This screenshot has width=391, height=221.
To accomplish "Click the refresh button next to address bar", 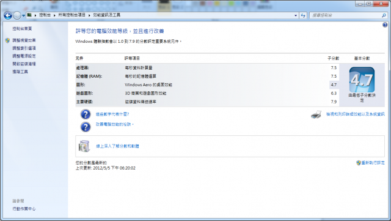I will 303,15.
